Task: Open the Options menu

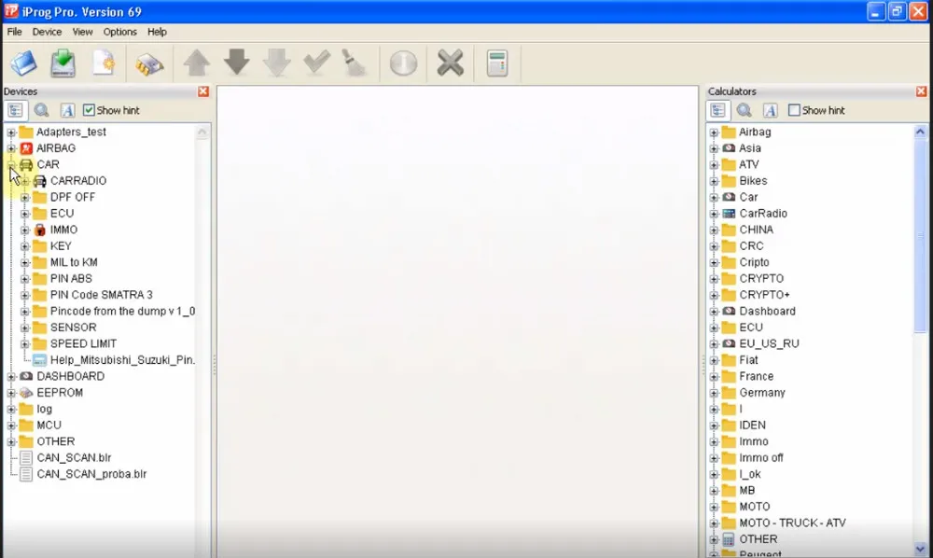Action: point(119,32)
